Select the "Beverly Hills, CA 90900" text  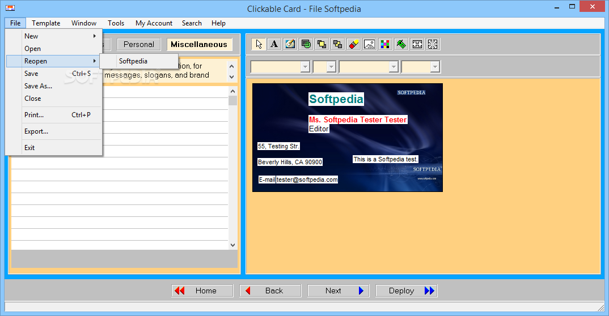290,162
